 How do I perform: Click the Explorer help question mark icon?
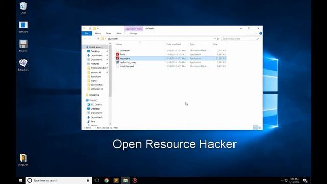[x=260, y=33]
